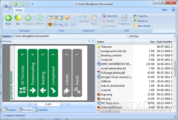178x120 pixels.
Task: Expand Forward button history arrow
Action: click(x=28, y=26)
